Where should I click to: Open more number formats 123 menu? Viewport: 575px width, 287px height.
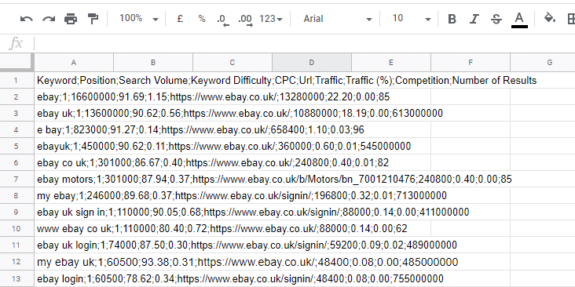tap(271, 19)
